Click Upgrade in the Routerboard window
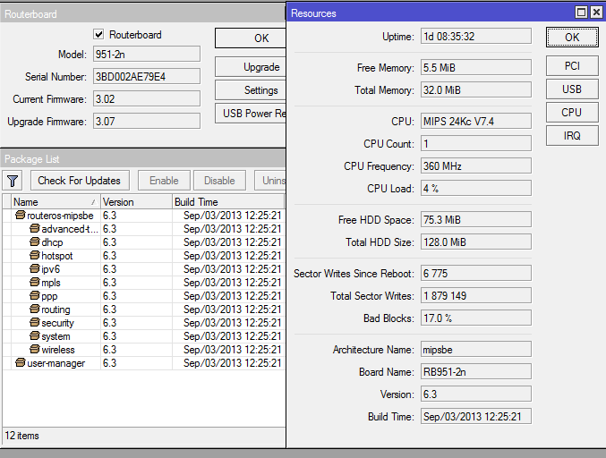Viewport: 606px width, 458px height. click(x=251, y=67)
